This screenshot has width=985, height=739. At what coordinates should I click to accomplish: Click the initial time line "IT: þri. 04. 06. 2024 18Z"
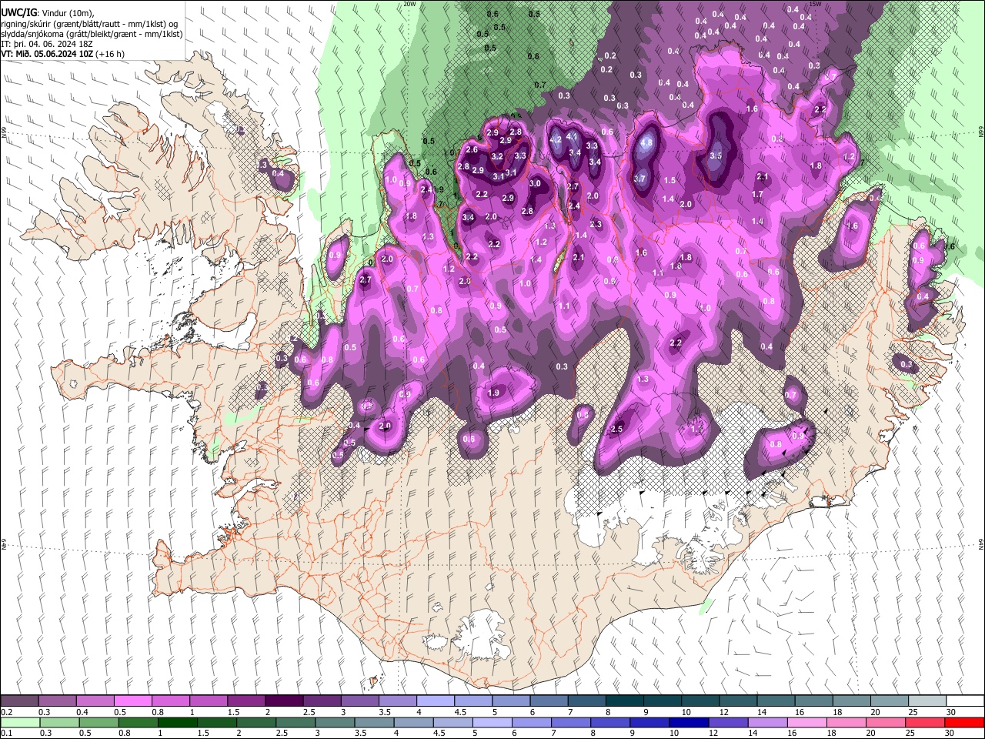click(x=48, y=44)
